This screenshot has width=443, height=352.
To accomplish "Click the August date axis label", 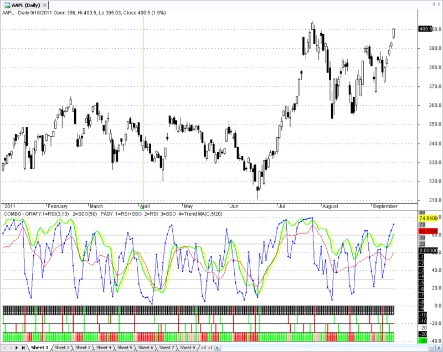I will [x=330, y=206].
